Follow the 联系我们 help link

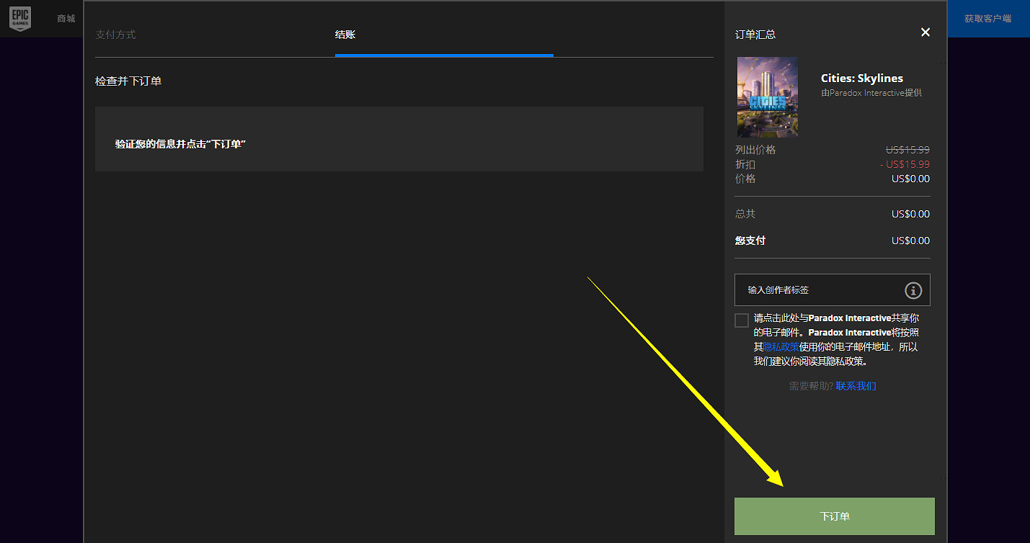tap(856, 386)
